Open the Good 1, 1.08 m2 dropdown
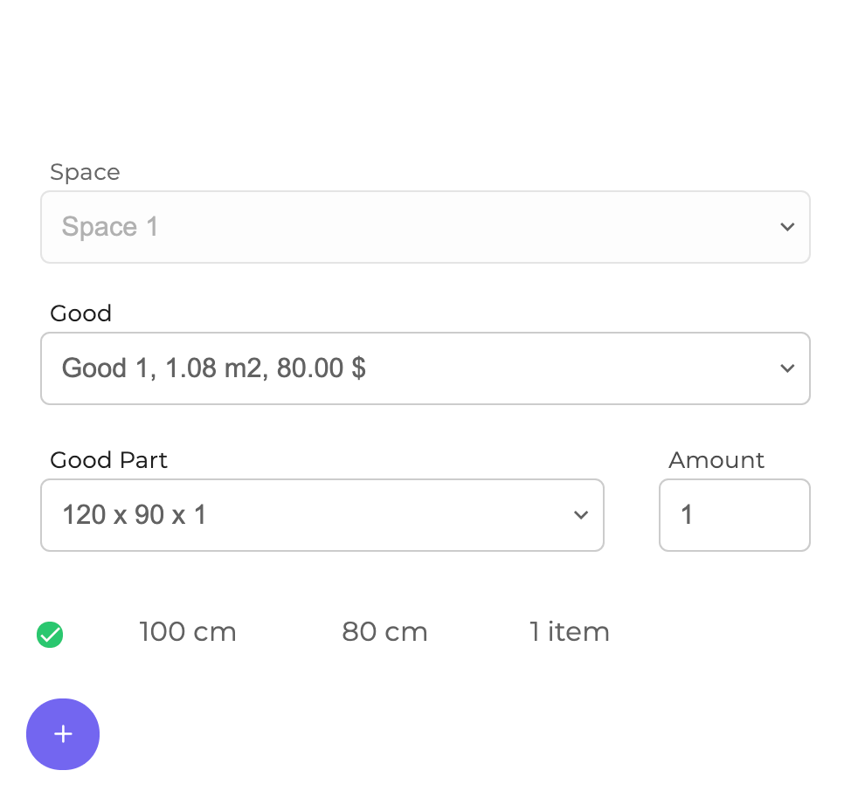 [x=425, y=368]
